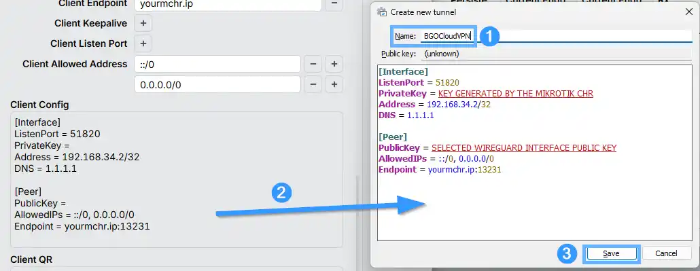Click ListenPort = 51820 in tunnel editor
Screen dimensions: 700x271
[x=419, y=83]
